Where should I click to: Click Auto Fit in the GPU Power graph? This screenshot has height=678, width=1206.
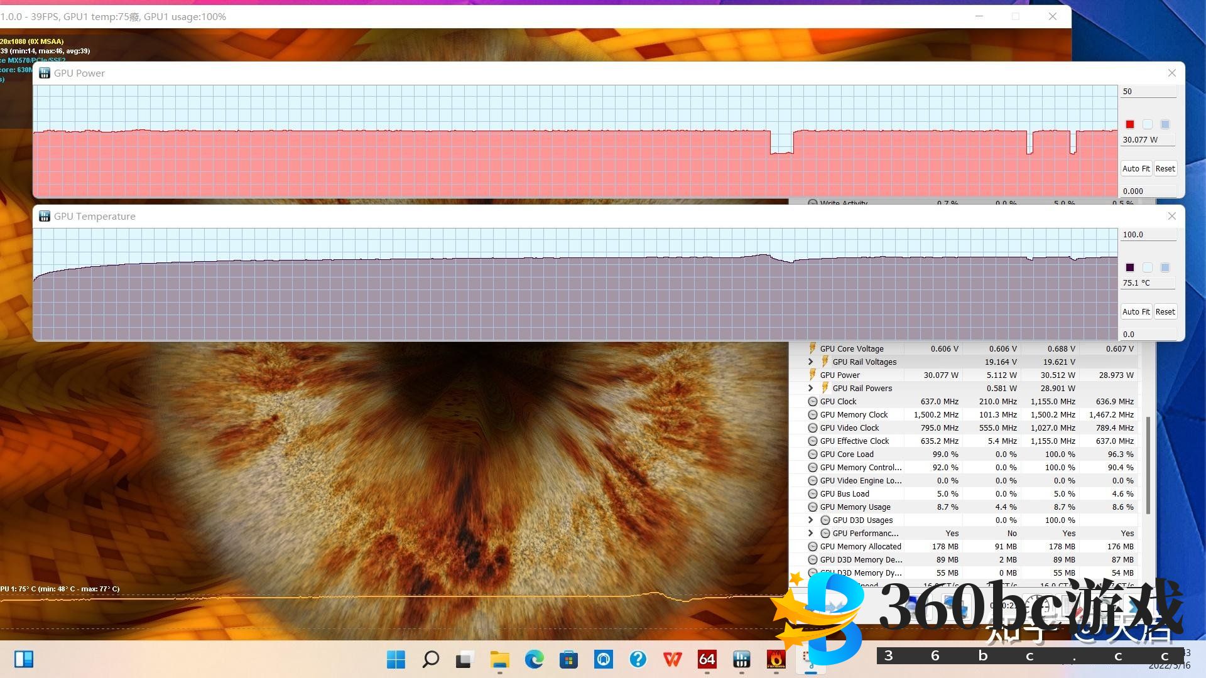click(1136, 168)
